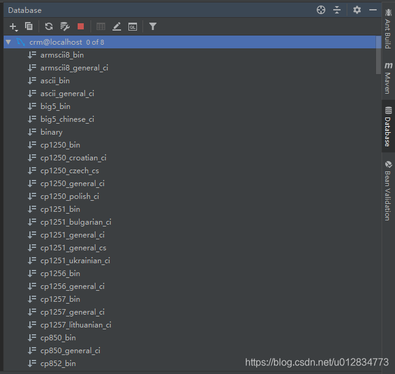The height and width of the screenshot is (374, 395).
Task: Open the Ant Build side tab
Action: coord(388,29)
